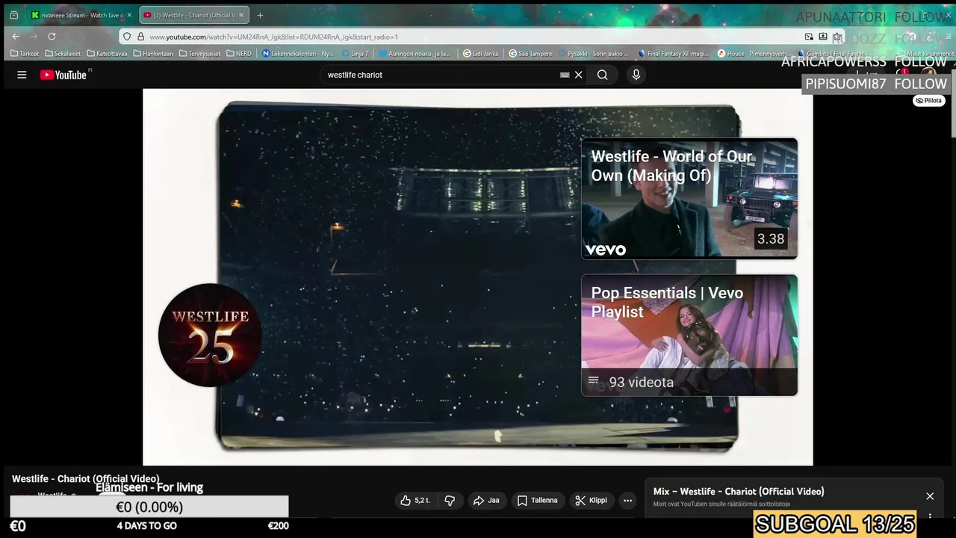The image size is (956, 538).
Task: Dislike the video with thumbs down
Action: 450,501
